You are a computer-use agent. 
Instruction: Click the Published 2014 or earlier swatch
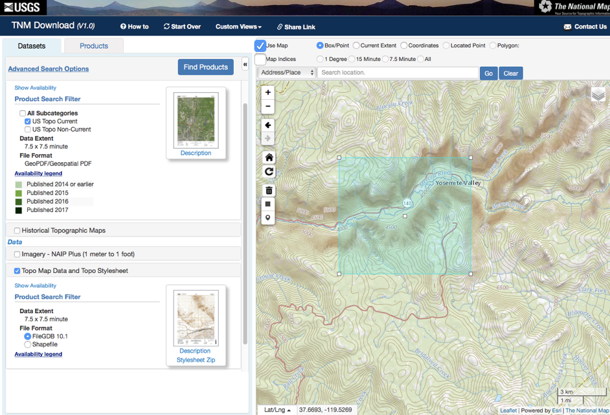pyautogui.click(x=19, y=185)
